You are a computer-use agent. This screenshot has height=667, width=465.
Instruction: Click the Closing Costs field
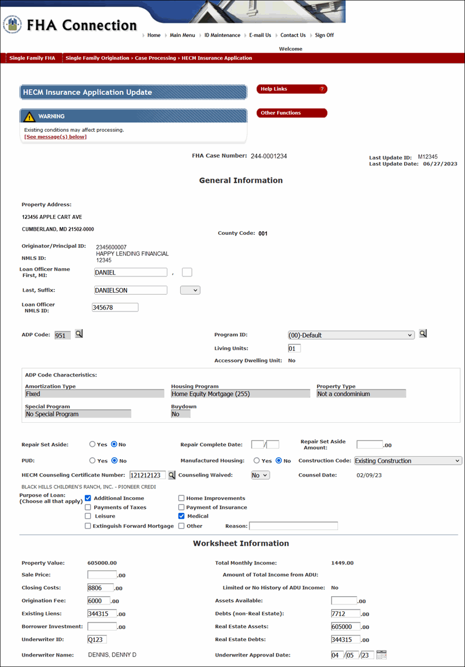[x=100, y=588]
